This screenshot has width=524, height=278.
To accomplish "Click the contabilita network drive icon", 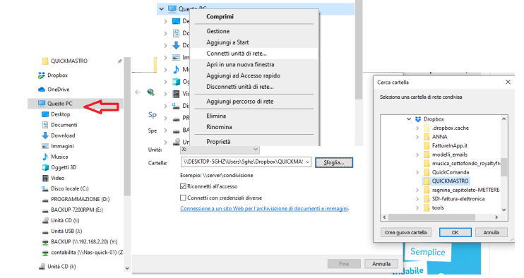I will (x=45, y=253).
